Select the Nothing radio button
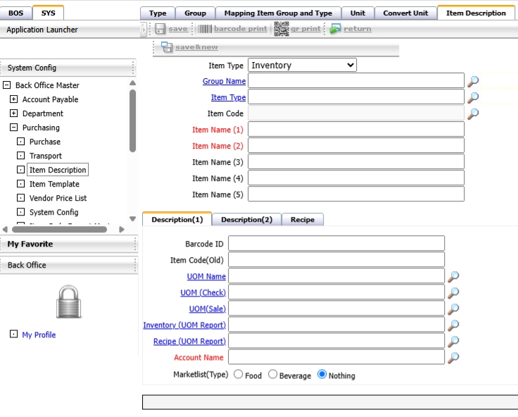 [x=322, y=375]
